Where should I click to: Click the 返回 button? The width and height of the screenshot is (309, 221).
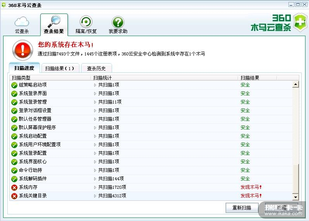coord(281,207)
